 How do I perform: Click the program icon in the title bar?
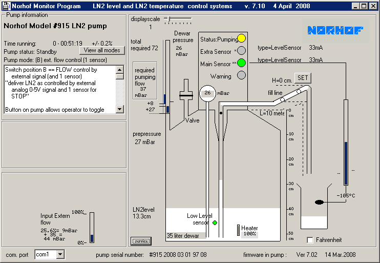(x=7, y=6)
